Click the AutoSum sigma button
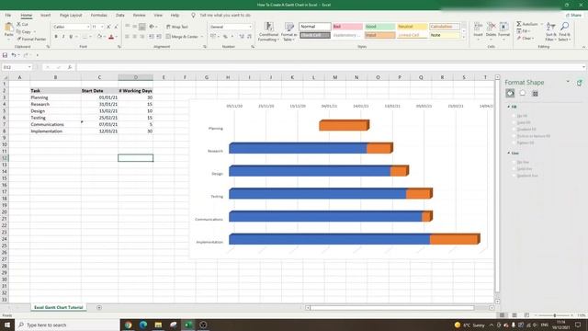The height and width of the screenshot is (331, 588). (x=526, y=24)
